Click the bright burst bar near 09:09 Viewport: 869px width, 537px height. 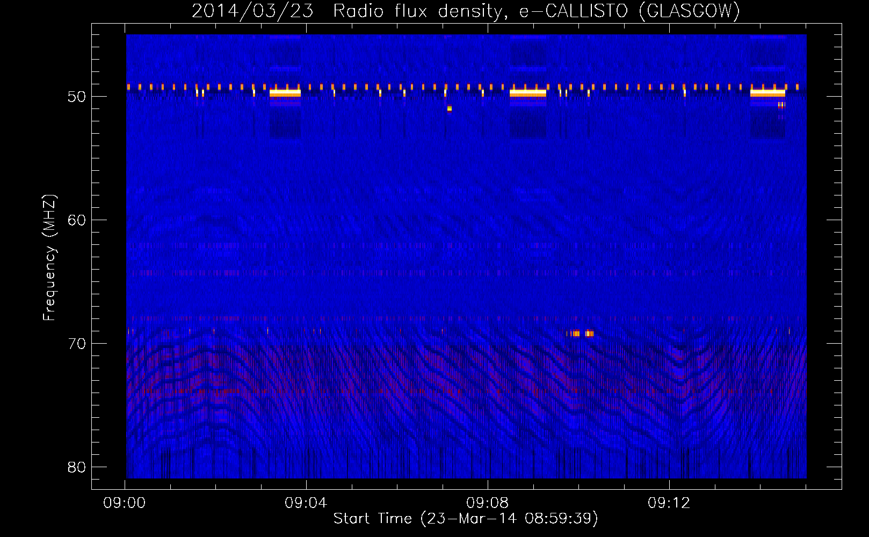click(x=528, y=93)
